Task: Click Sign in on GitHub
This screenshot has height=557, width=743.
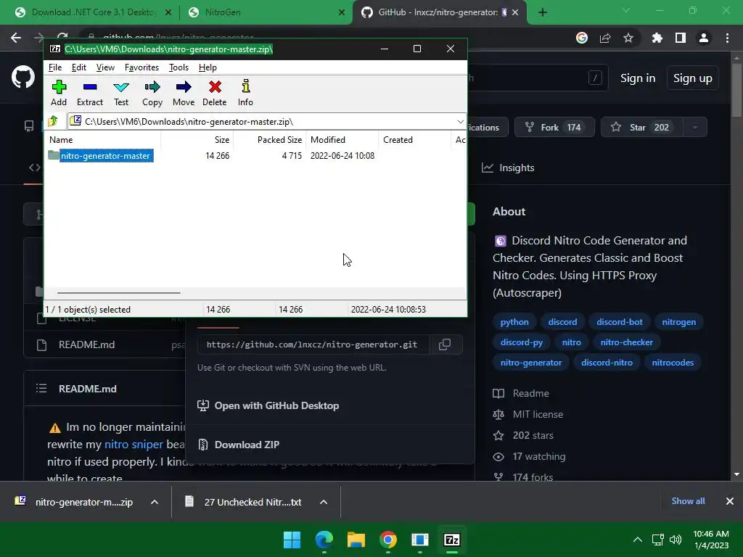Action: (638, 78)
